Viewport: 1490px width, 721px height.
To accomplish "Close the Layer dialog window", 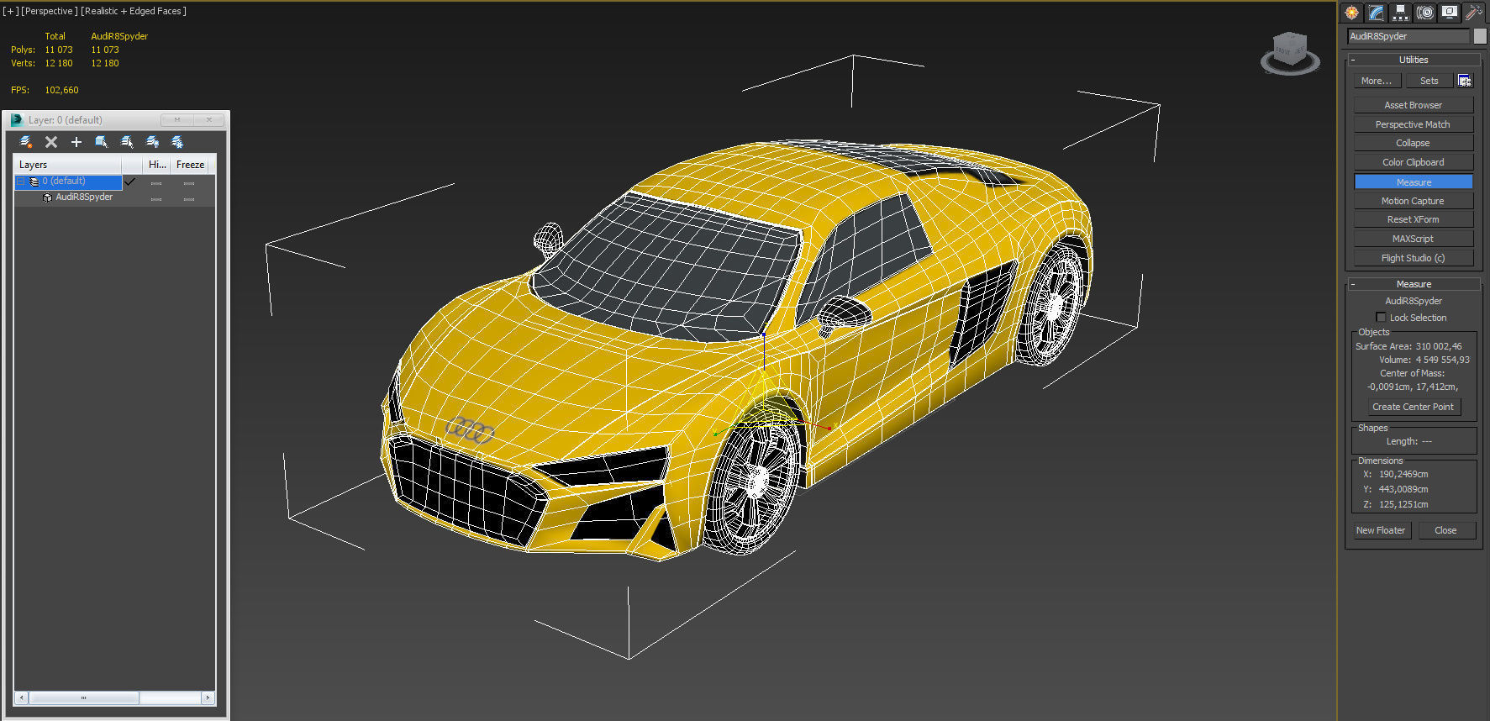I will click(209, 120).
